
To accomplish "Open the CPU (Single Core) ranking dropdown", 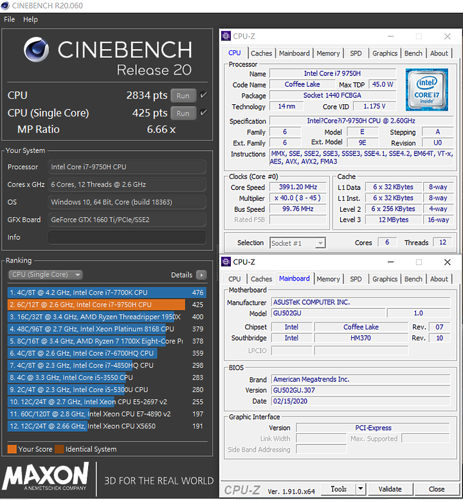I will point(45,275).
